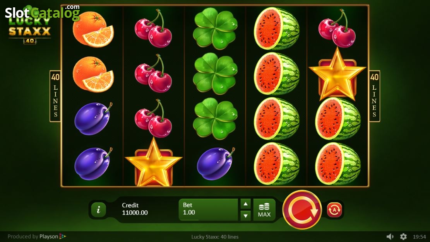
Task: Click the top watermelon on reel four
Action: point(276,29)
